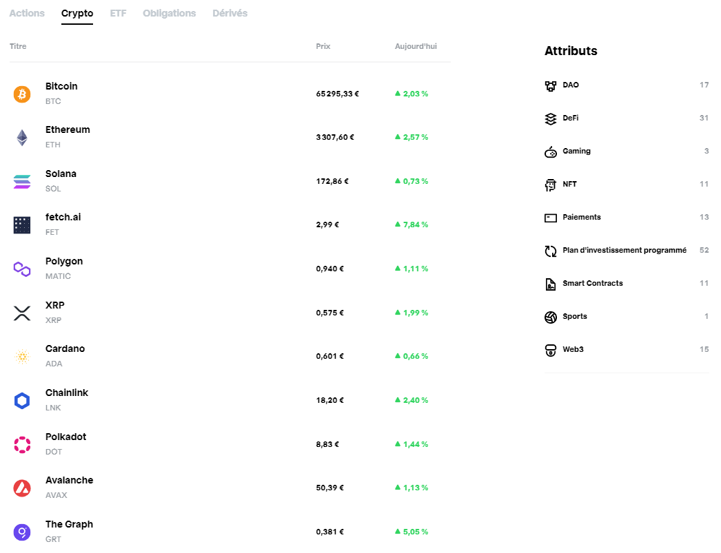Click the Polkadot name text
This screenshot has width=721, height=553.
pyautogui.click(x=65, y=437)
